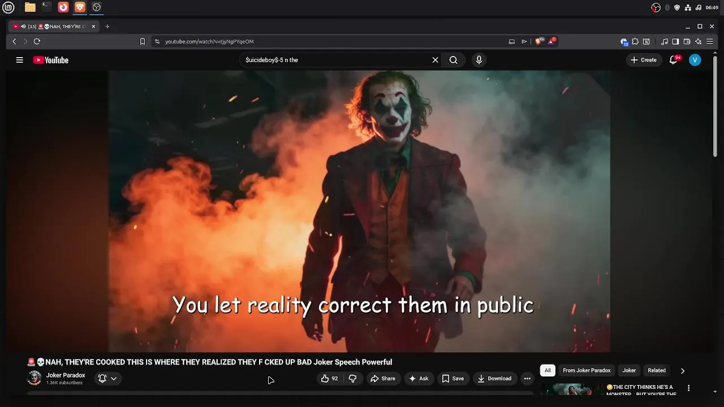Click the send-tab arrow icon in address bar
This screenshot has height=407, width=724.
pyautogui.click(x=524, y=41)
